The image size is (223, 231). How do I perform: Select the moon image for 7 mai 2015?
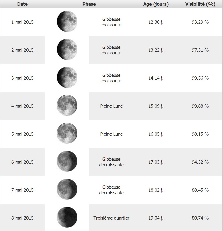point(67,189)
